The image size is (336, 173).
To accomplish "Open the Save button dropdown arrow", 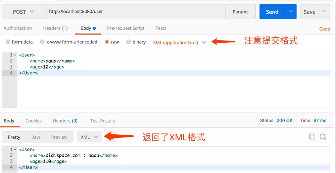I will coord(324,12).
